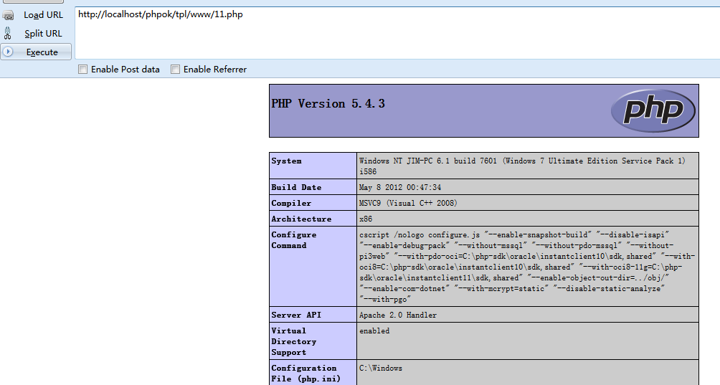
Task: Enable Post data checkbox
Action: tap(82, 70)
